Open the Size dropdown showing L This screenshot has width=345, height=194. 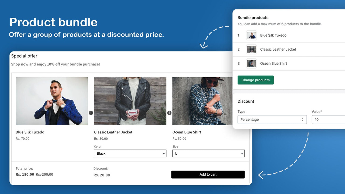click(208, 153)
